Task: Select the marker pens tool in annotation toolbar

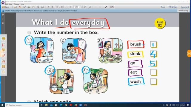Action: click(x=3, y=44)
